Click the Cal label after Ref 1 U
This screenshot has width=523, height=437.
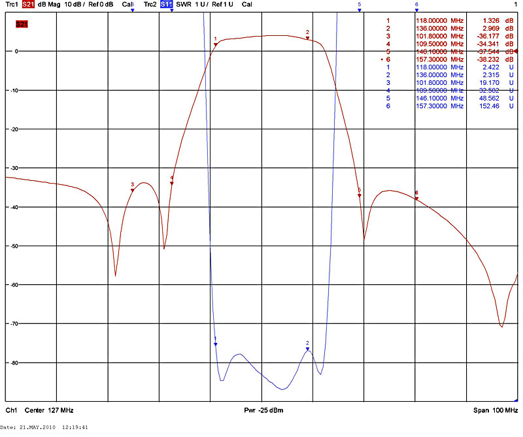click(x=247, y=5)
